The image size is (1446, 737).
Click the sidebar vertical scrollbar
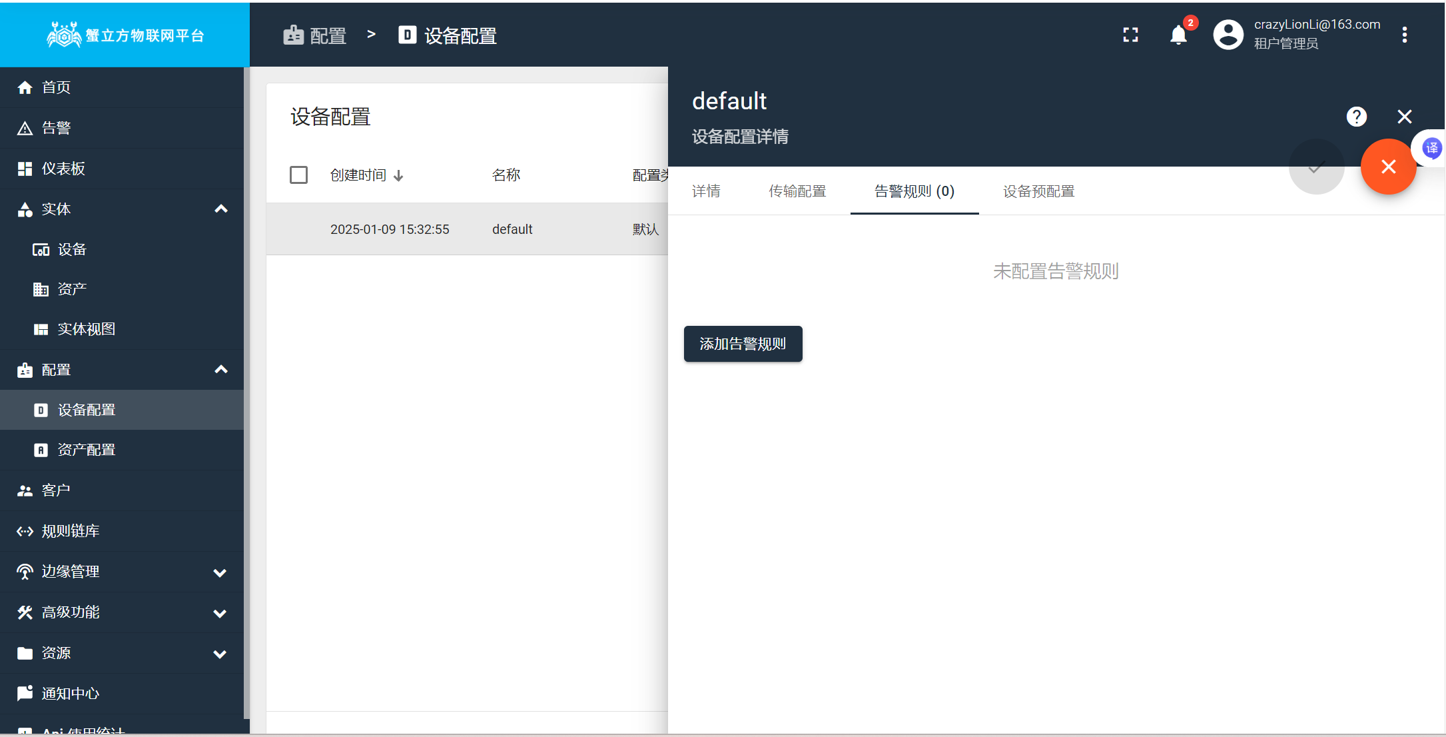point(246,393)
